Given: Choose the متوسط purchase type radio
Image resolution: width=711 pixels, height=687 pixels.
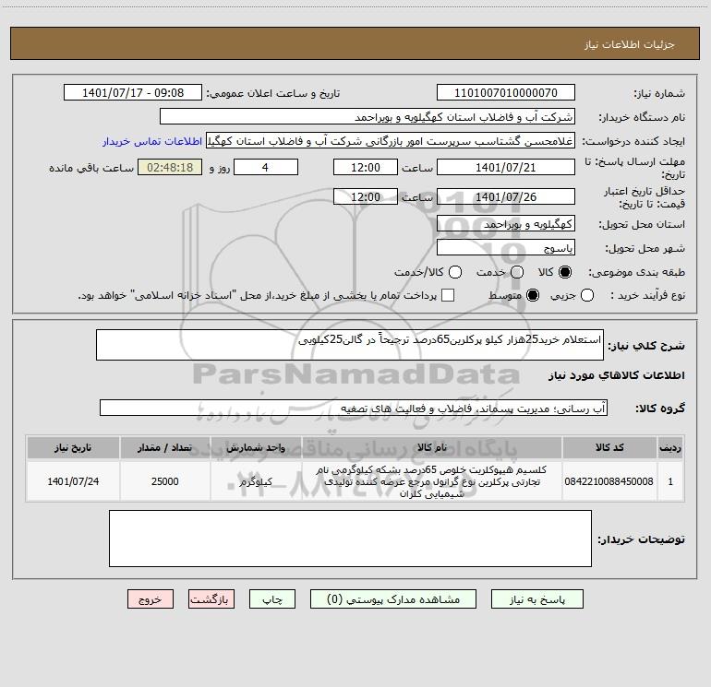Looking at the screenshot, I should 533,295.
